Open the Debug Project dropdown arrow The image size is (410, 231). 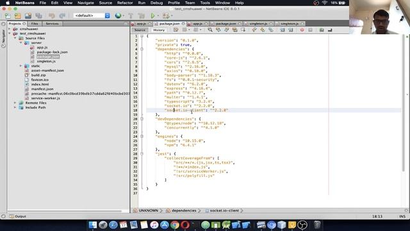(x=172, y=16)
